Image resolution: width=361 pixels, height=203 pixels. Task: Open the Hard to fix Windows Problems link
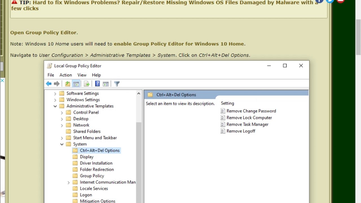tap(164, 5)
